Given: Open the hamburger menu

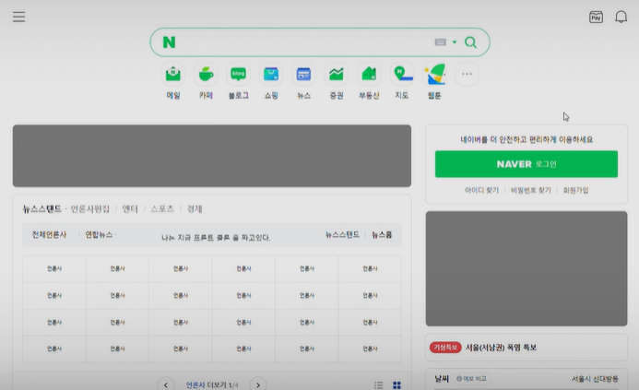Looking at the screenshot, I should (18, 18).
